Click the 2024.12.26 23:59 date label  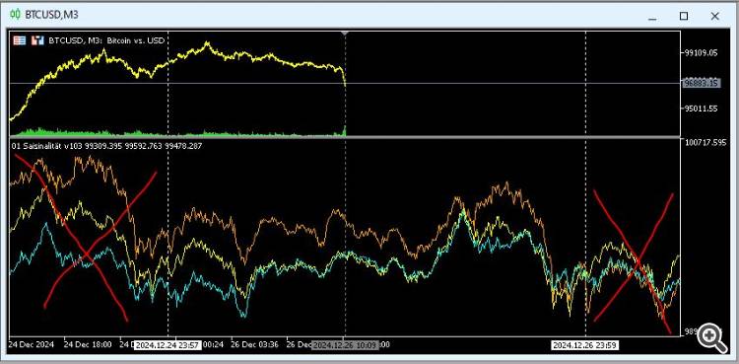point(585,345)
